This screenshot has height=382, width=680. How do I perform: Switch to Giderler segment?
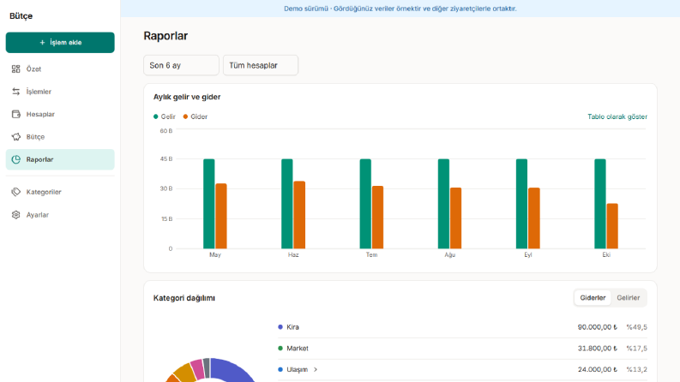pos(593,297)
